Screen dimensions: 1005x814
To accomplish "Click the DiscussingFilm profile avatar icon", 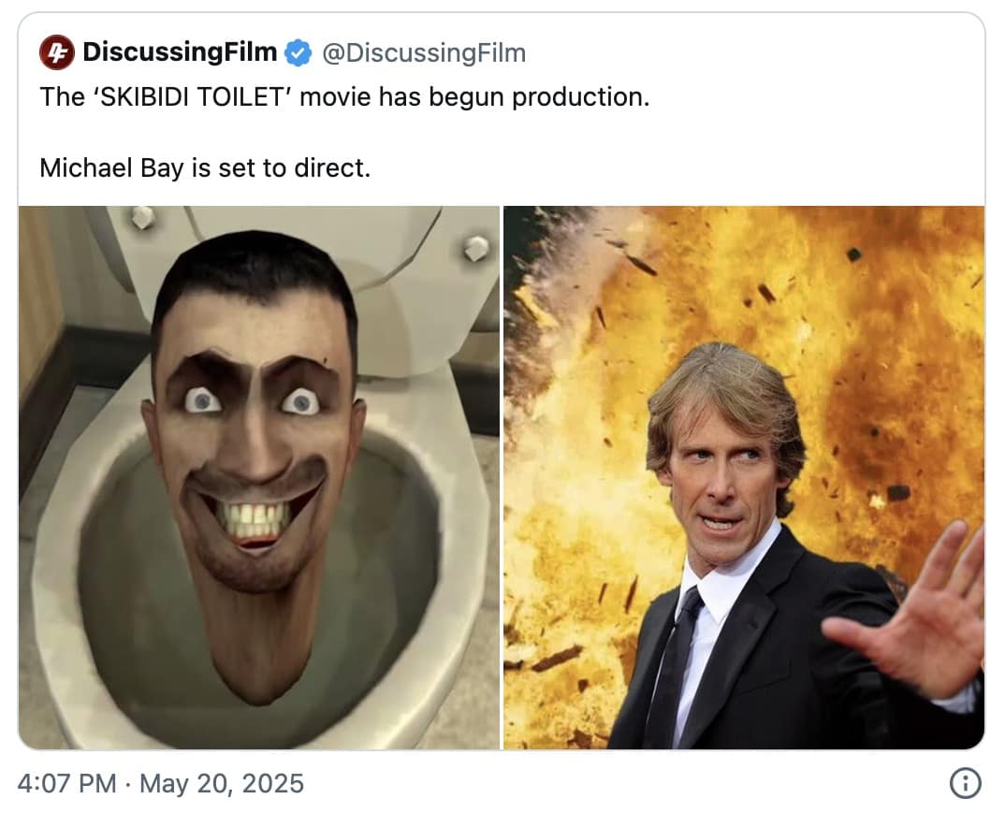I will point(57,53).
